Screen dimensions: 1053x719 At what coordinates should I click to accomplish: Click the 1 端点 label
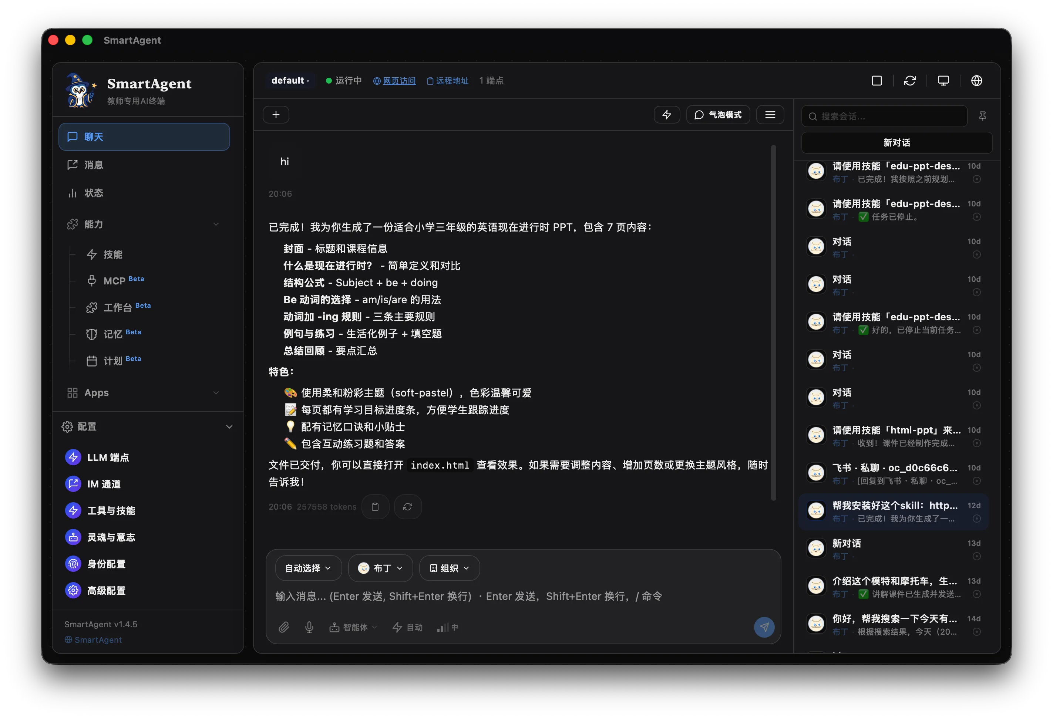[491, 81]
